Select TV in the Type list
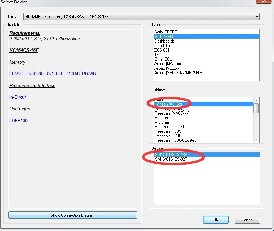Image resolution: width=274 pixels, height=231 pixels. click(206, 55)
